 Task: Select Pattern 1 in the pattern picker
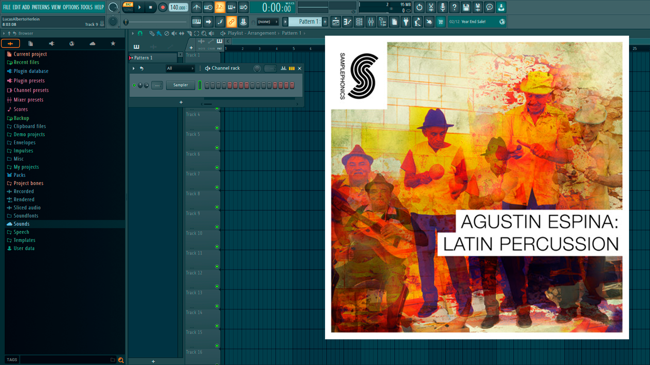pos(152,58)
